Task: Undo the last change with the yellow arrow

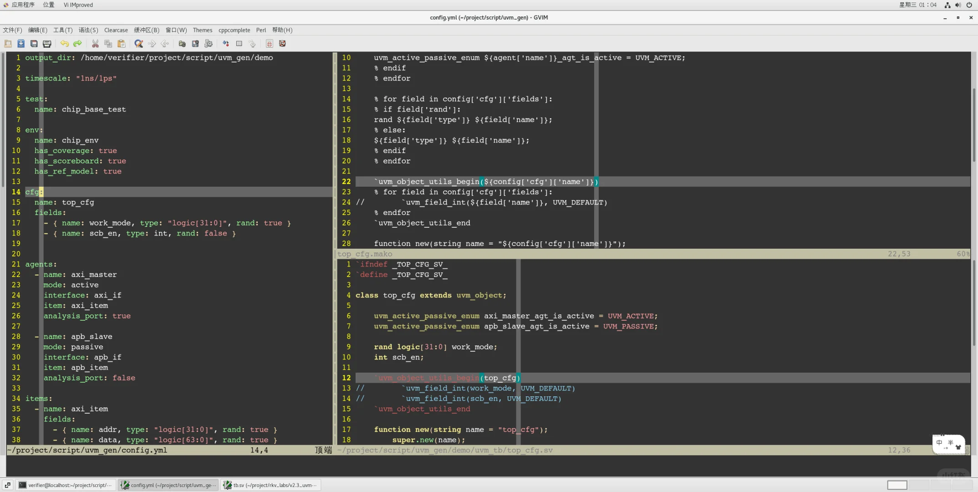Action: tap(65, 44)
